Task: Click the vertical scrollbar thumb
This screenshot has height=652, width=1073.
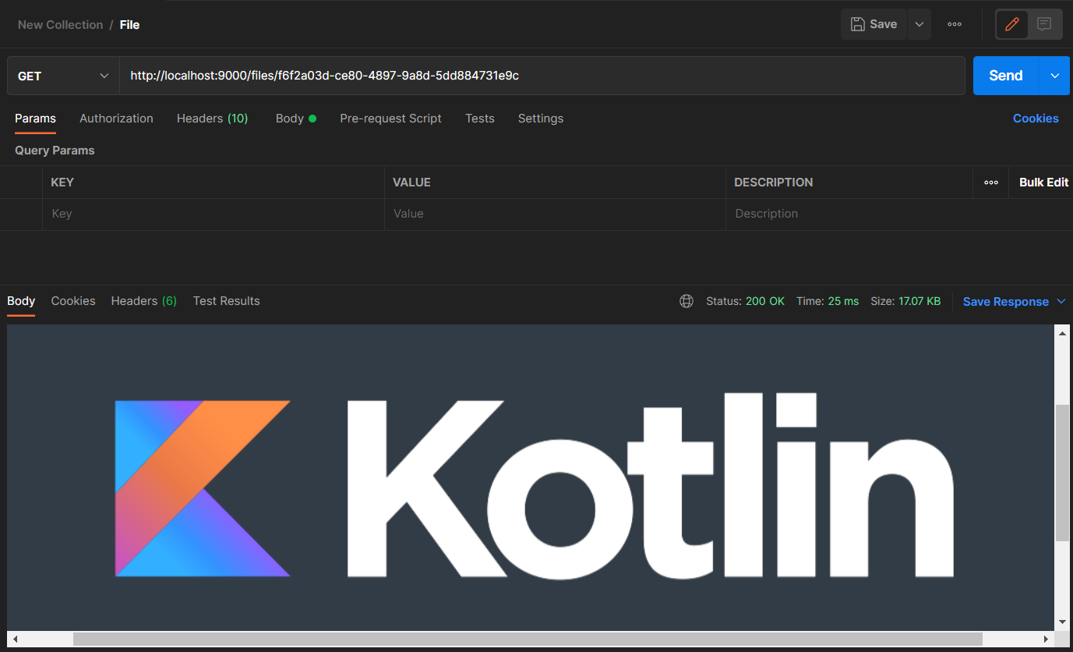Action: 1062,473
